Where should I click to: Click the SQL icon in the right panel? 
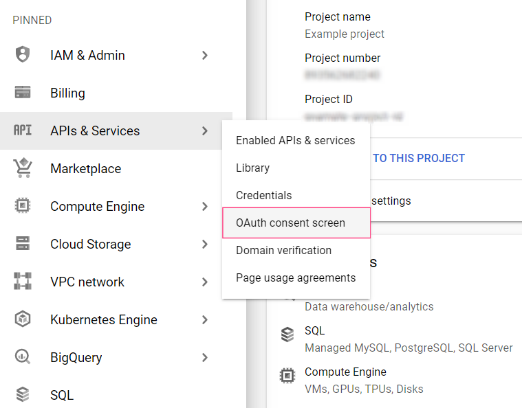pos(287,335)
